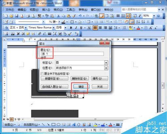The width and height of the screenshot is (167, 134).
Task: Click the Font Color red A swatch
Action: (x=138, y=28)
